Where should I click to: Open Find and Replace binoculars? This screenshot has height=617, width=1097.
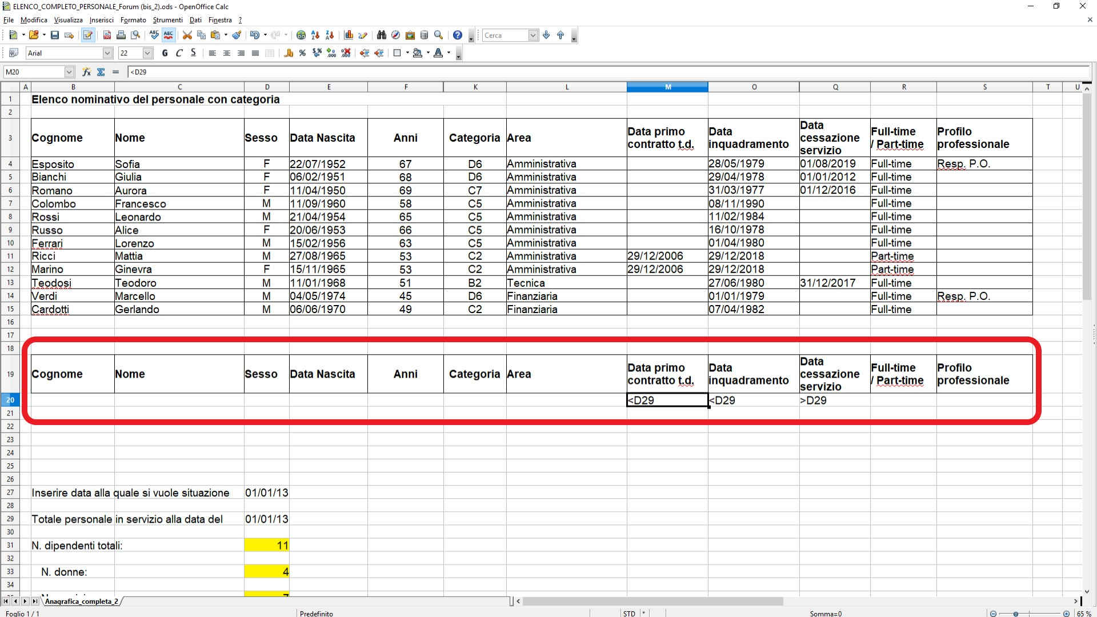[382, 35]
